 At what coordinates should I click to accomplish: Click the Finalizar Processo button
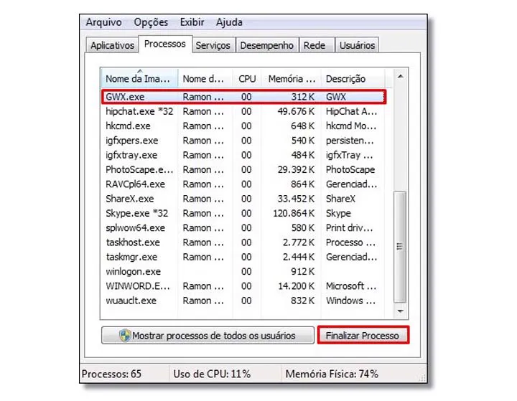pyautogui.click(x=363, y=336)
